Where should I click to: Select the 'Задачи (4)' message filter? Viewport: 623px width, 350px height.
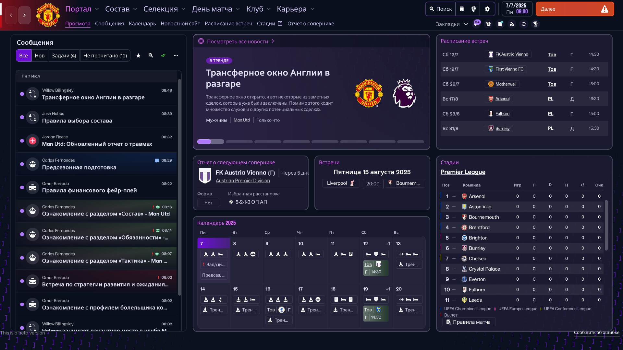coord(64,55)
